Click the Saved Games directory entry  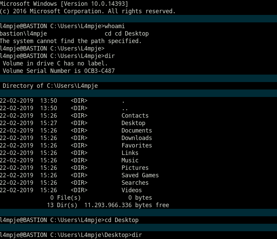(x=140, y=175)
